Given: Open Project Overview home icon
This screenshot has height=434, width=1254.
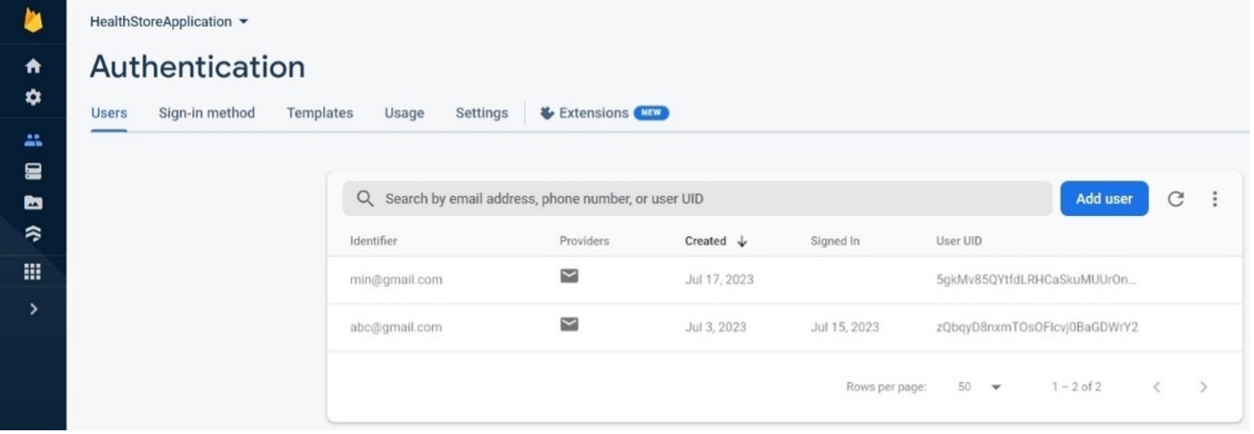Looking at the screenshot, I should (x=33, y=66).
